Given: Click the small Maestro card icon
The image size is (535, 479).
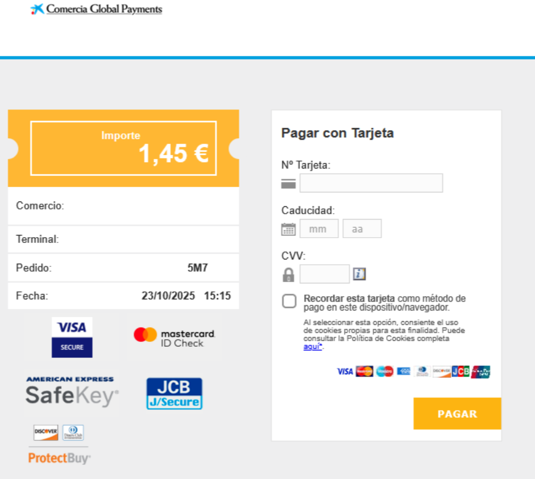Looking at the screenshot, I should [x=385, y=372].
